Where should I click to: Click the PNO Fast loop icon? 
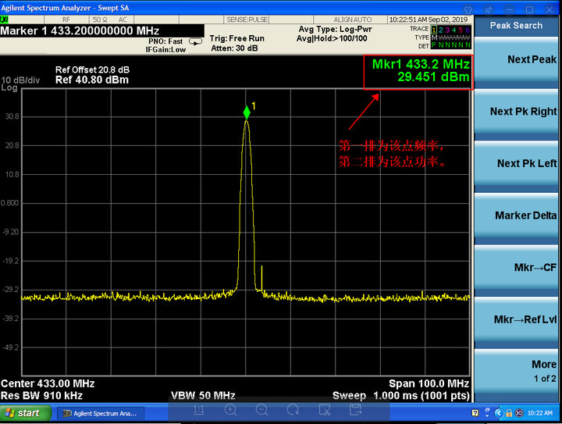(x=195, y=41)
